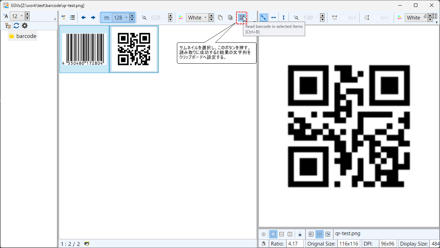Viewport: 440px width, 248px height.
Task: Toggle fit-to-window diagonal arrow button
Action: click(263, 17)
